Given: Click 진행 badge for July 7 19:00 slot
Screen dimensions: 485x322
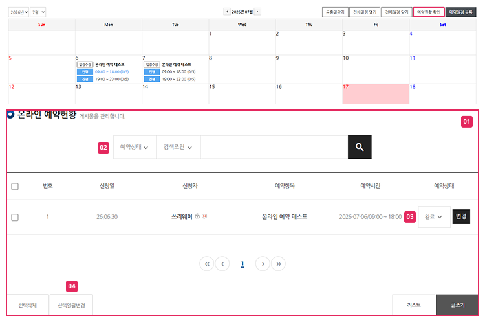Looking at the screenshot, I should (152, 79).
